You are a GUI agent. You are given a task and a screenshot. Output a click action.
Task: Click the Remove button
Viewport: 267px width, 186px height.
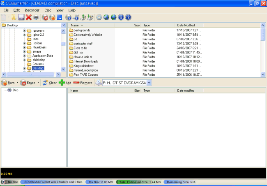(83, 83)
